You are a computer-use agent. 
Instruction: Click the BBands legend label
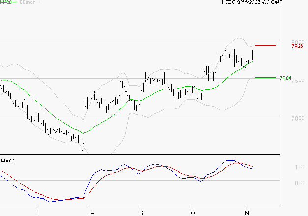[x=27, y=2]
